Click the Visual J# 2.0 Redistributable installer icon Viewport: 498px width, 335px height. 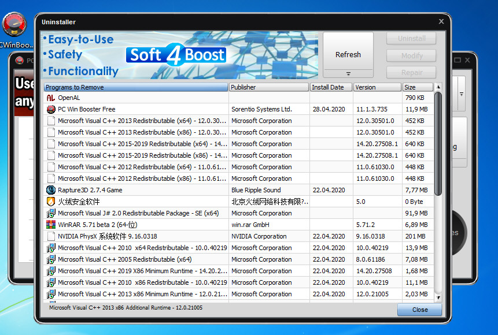(51, 213)
